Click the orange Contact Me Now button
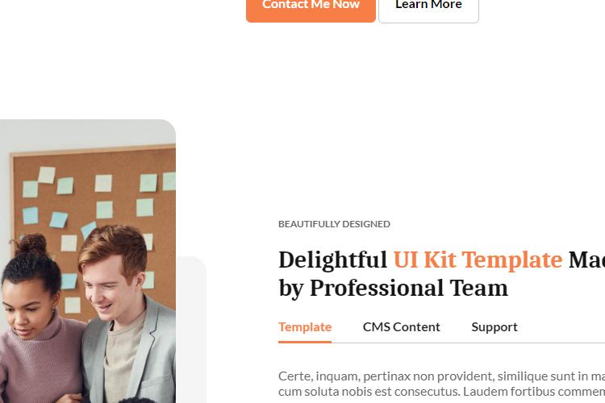The image size is (605, 403). pyautogui.click(x=311, y=9)
